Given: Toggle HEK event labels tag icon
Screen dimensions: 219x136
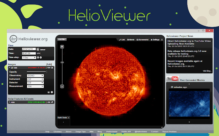Looking at the screenshot, I should pyautogui.click(x=52, y=102).
